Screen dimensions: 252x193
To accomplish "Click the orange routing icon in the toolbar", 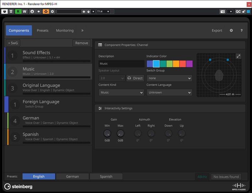I will pos(45,11).
